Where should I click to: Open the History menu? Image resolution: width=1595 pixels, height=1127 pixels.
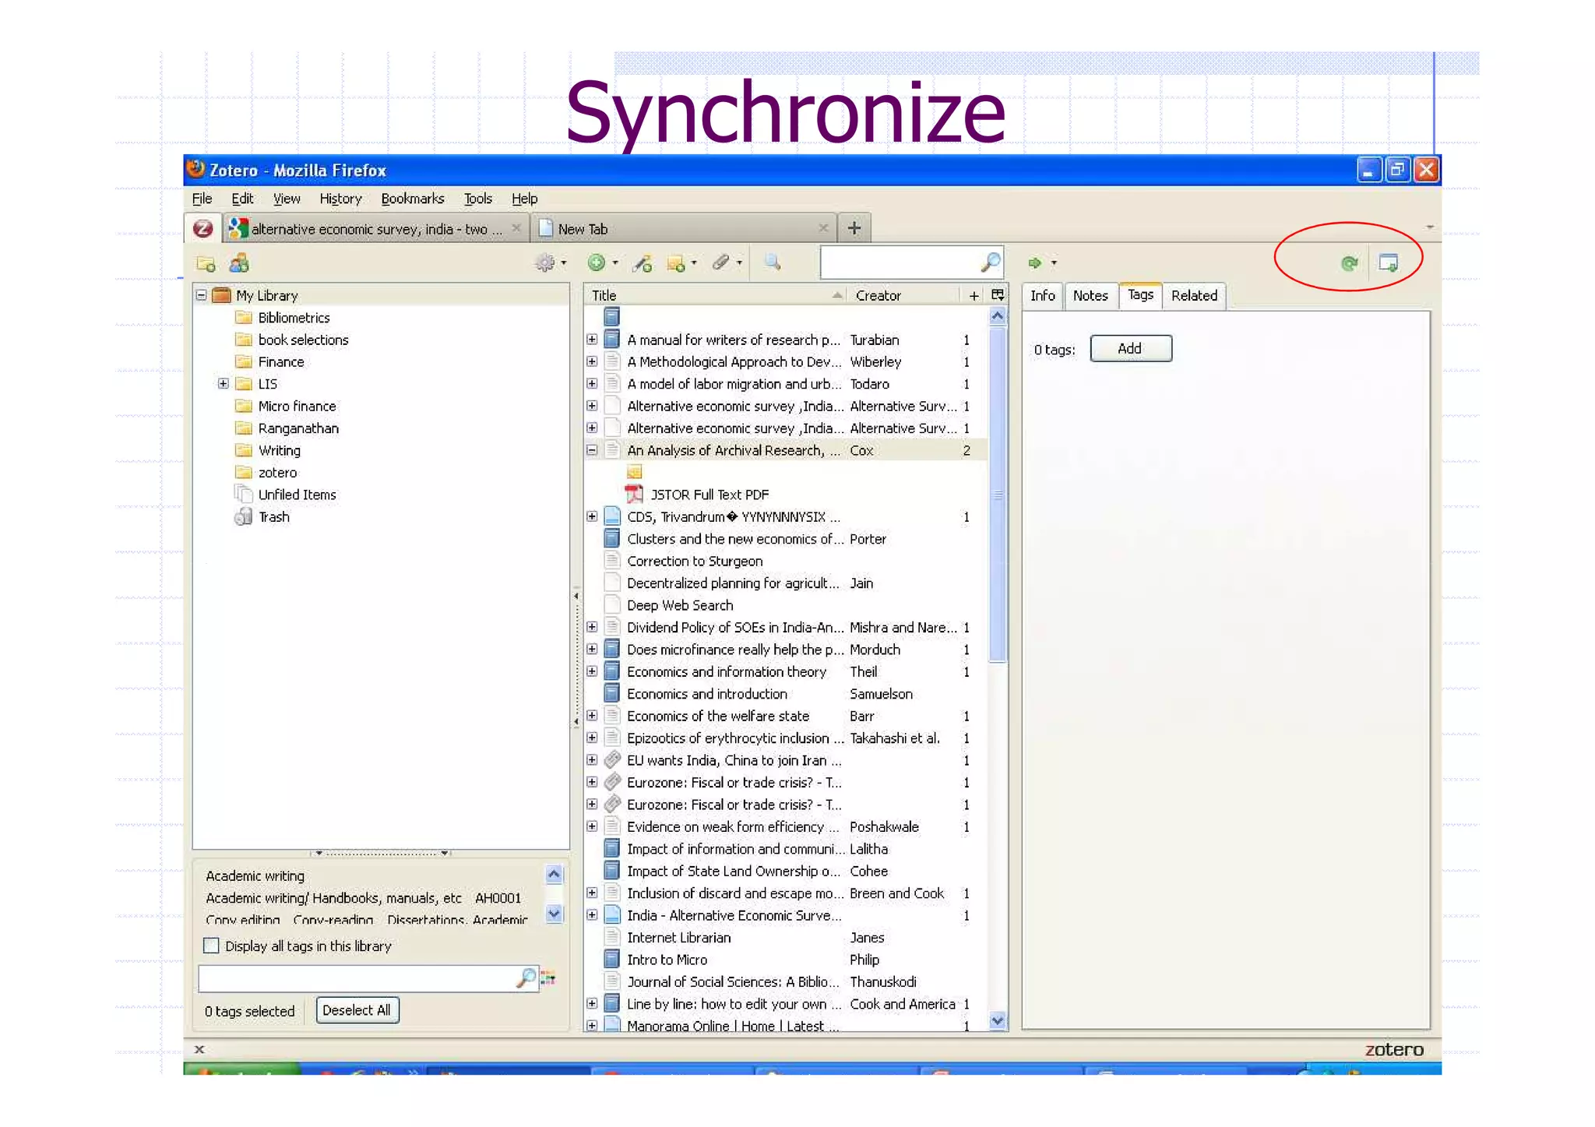pos(340,199)
